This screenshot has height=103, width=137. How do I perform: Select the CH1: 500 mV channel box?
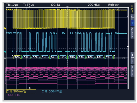coord(21,91)
